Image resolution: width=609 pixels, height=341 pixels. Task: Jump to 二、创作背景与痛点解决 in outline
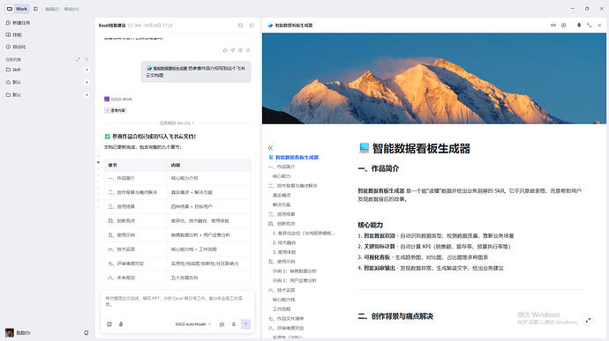tap(293, 186)
